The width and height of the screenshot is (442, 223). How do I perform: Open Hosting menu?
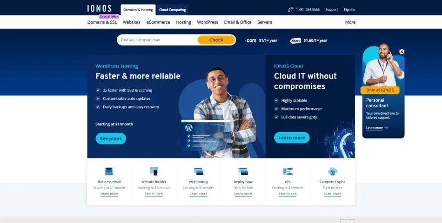click(x=183, y=22)
